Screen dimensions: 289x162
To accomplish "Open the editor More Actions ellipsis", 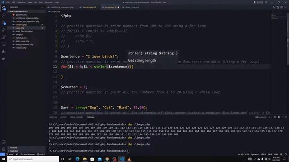I will (286, 7).
